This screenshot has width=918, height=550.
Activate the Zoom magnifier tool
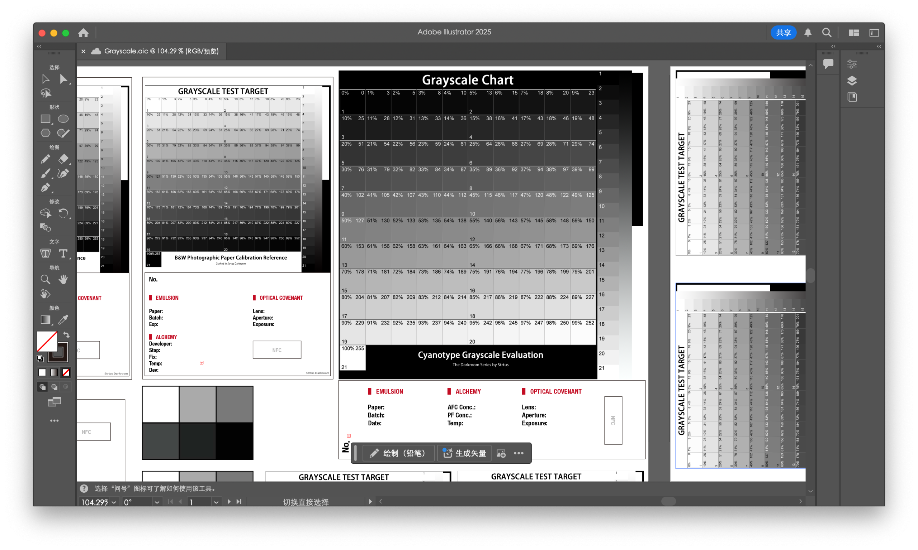point(45,280)
